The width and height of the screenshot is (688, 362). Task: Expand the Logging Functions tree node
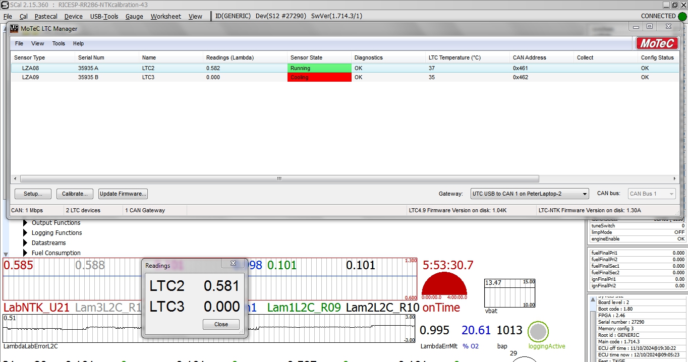point(25,233)
